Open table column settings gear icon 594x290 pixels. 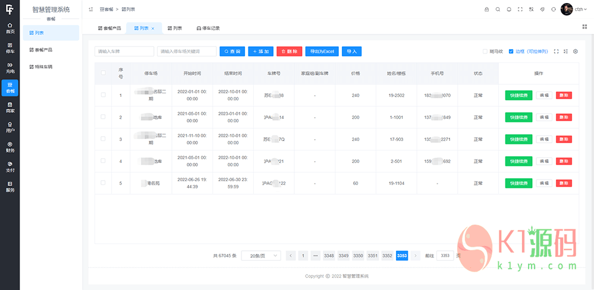(x=576, y=52)
